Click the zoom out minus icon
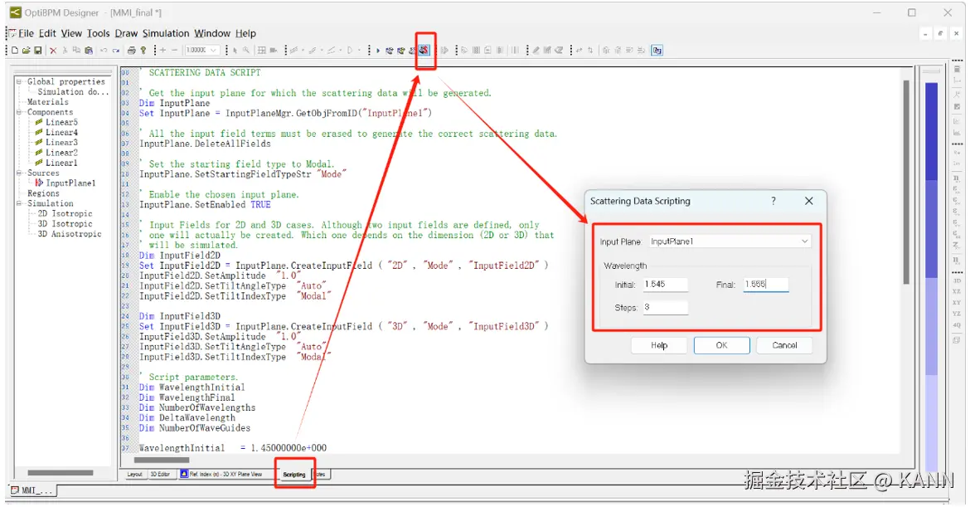The width and height of the screenshot is (970, 507). point(174,50)
